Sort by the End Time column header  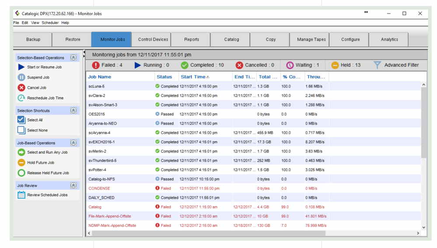[245, 77]
